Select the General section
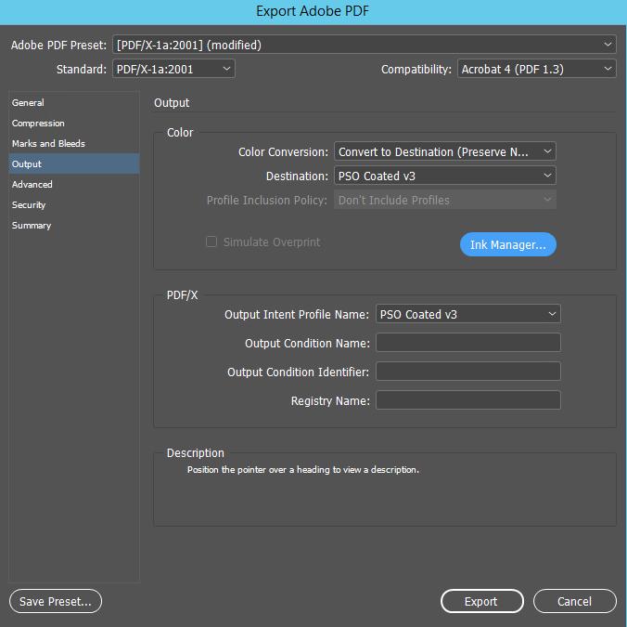Screen dimensions: 627x627 click(74, 102)
